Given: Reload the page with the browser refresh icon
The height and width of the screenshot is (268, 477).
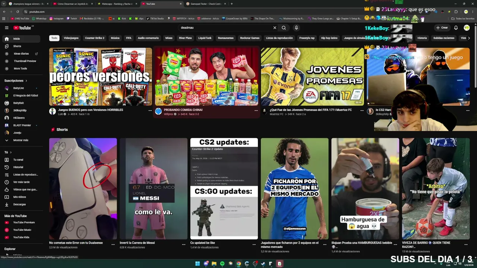Looking at the screenshot, I should [x=18, y=12].
